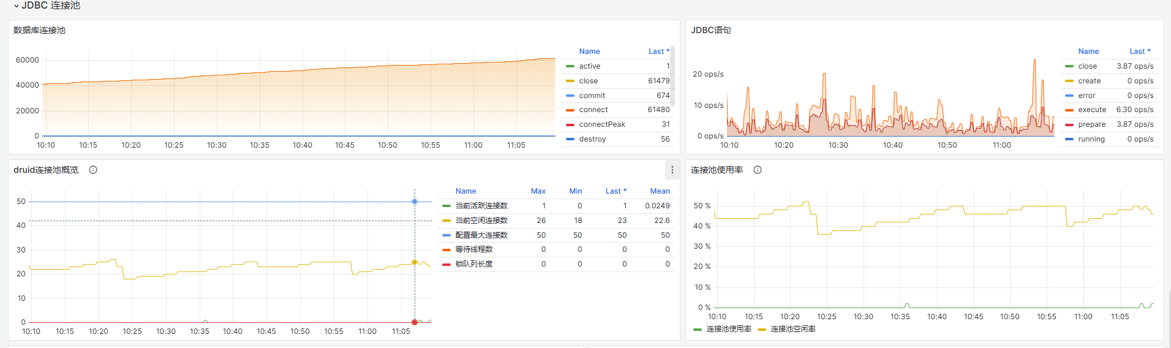This screenshot has width=1171, height=348.
Task: Open info icon beside druid连接池概览 title
Action: pyautogui.click(x=93, y=170)
